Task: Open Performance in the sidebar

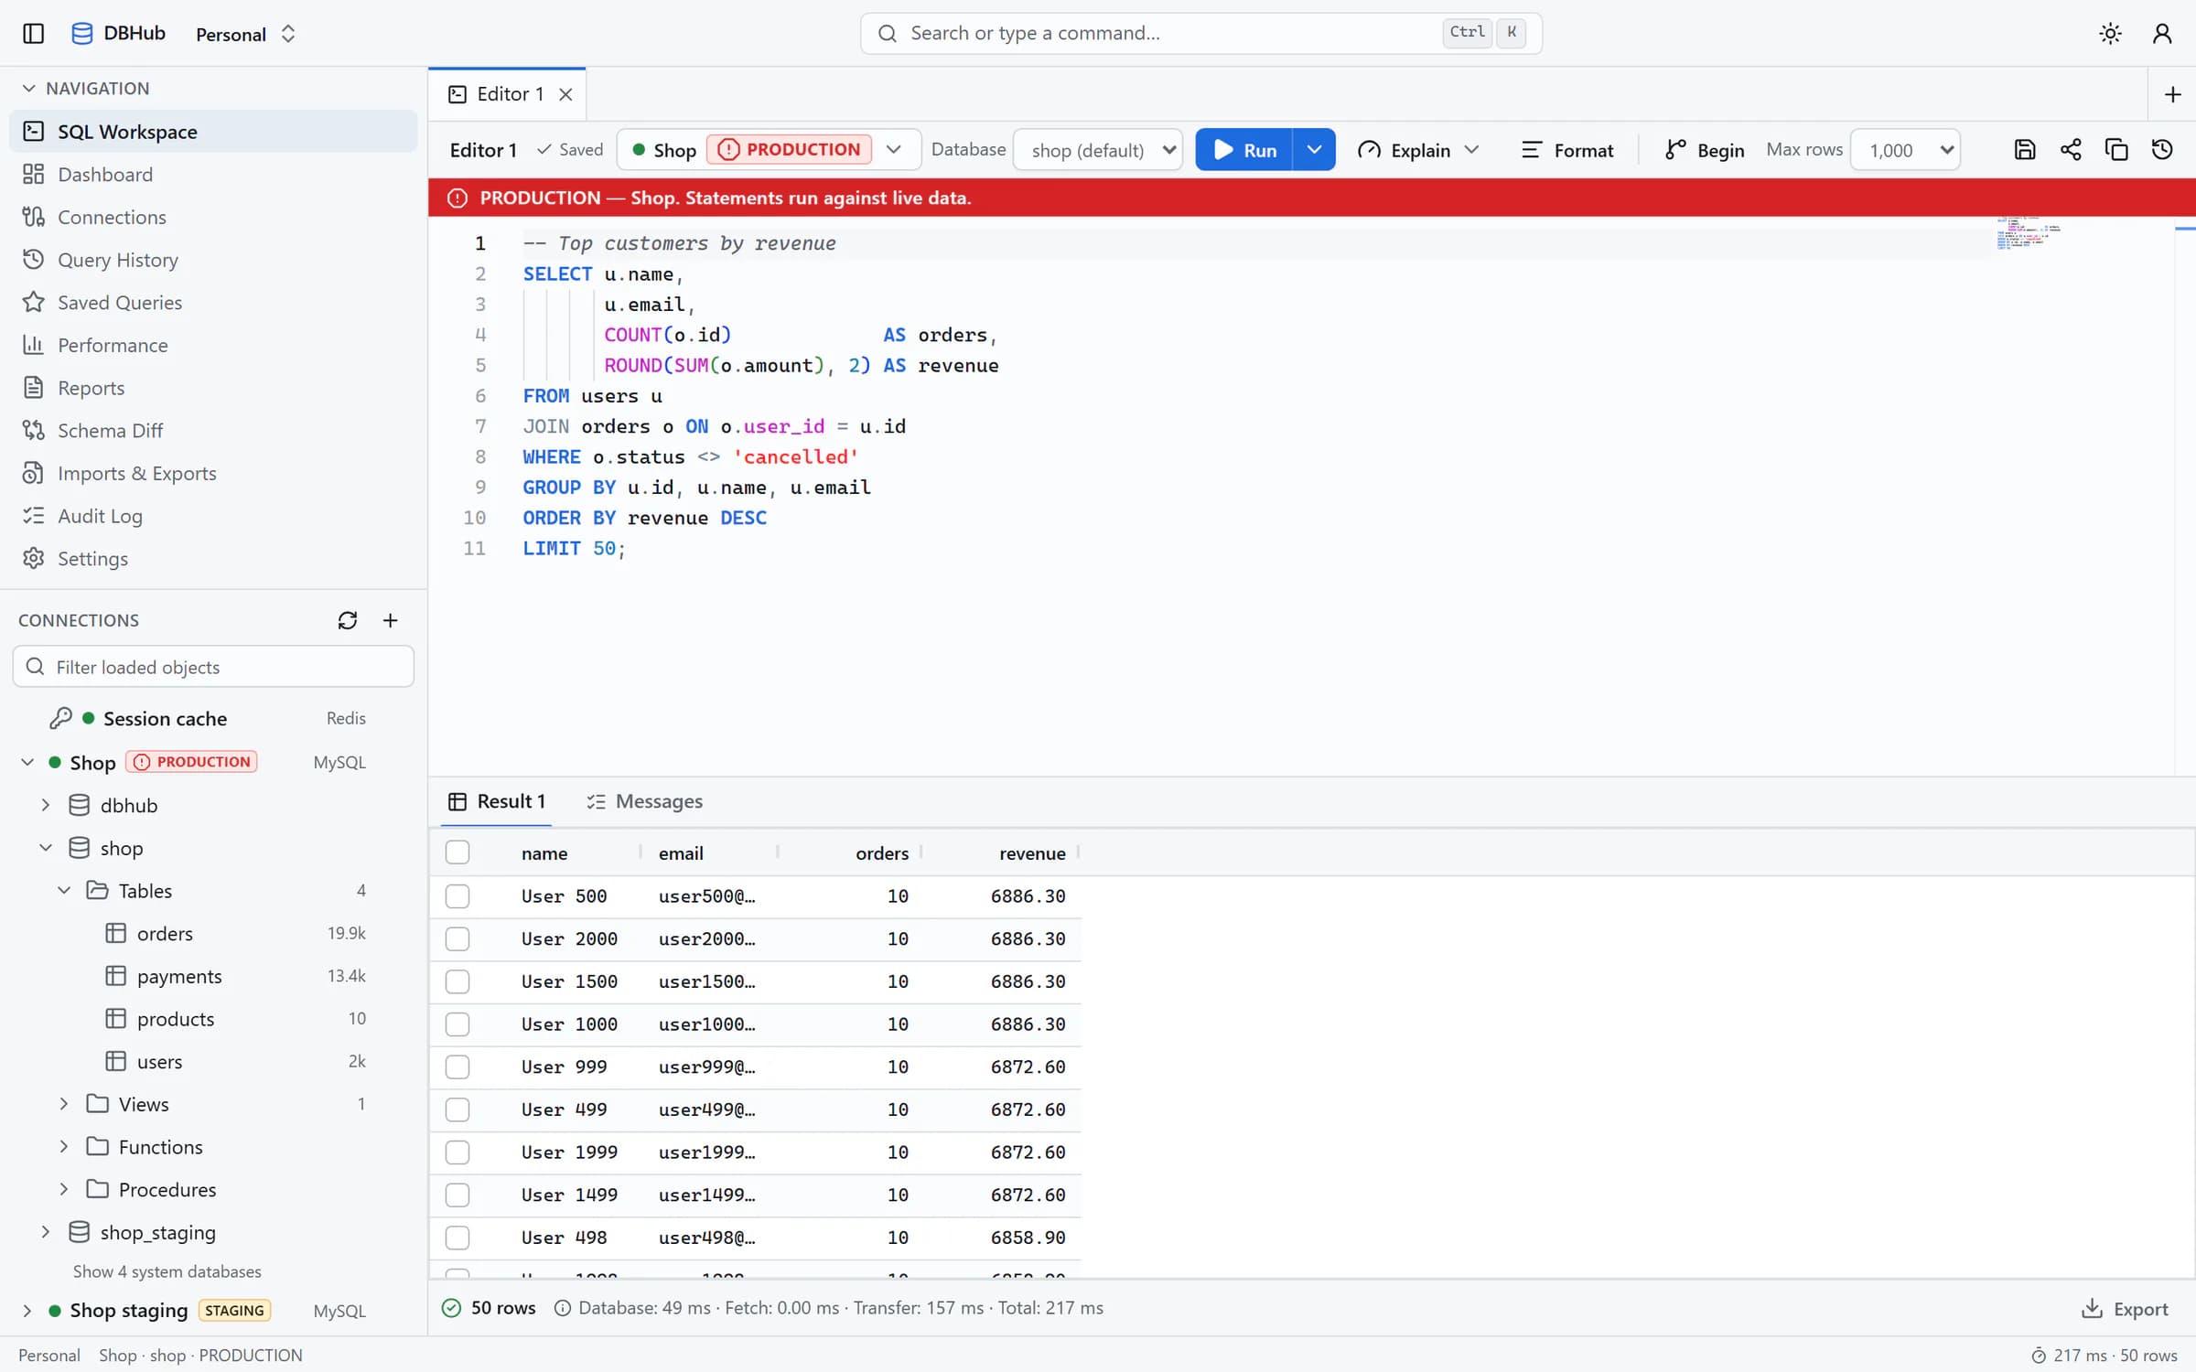Action: 213,345
